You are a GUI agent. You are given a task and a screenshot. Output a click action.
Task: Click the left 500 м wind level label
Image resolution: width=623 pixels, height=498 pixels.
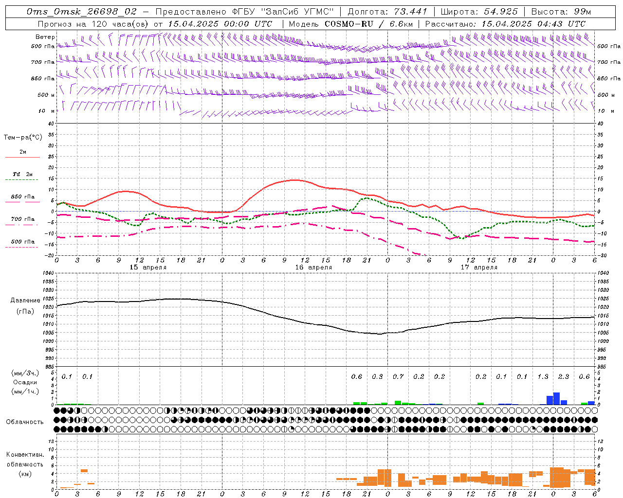[x=46, y=95]
